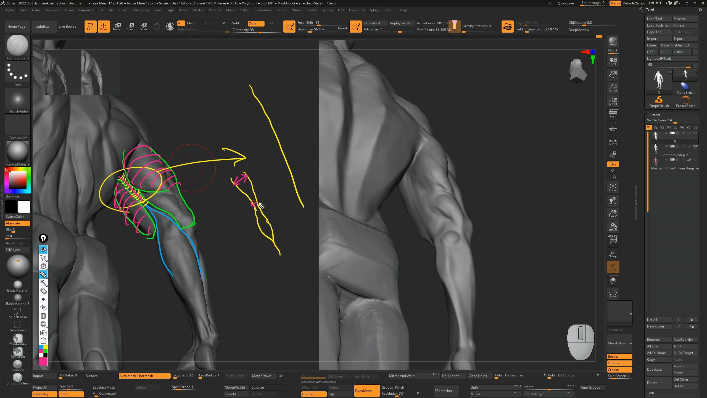Select the V3 visibility set tab
Screen dimensions: 707x398
click(x=662, y=127)
